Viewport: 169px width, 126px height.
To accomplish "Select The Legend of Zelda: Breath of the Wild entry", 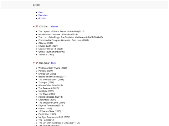I will click(x=61, y=31).
